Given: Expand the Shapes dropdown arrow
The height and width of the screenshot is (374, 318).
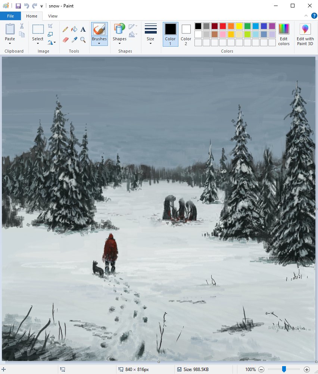Looking at the screenshot, I should [119, 43].
